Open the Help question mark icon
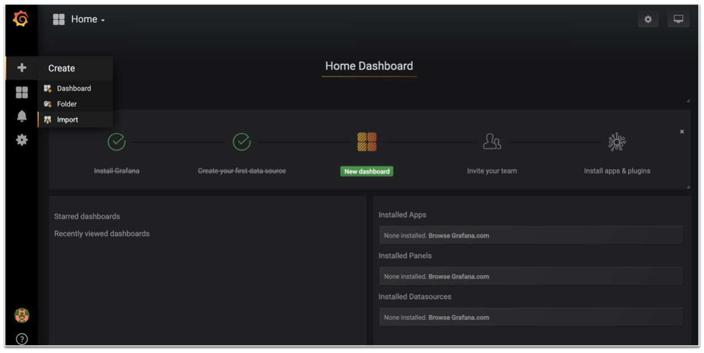Viewport: 704px width, 353px height. coord(22,339)
